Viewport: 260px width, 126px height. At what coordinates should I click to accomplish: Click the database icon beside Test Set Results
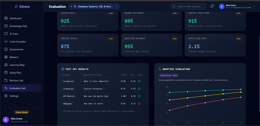click(63, 69)
